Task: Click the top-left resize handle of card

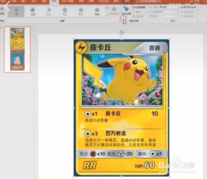Action: point(74,39)
